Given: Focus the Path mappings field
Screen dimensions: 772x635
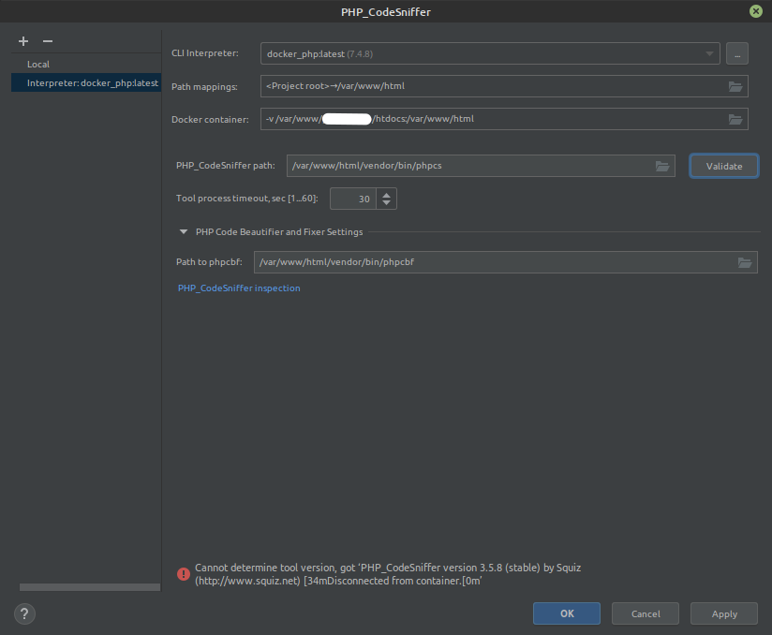Looking at the screenshot, I should tap(504, 86).
